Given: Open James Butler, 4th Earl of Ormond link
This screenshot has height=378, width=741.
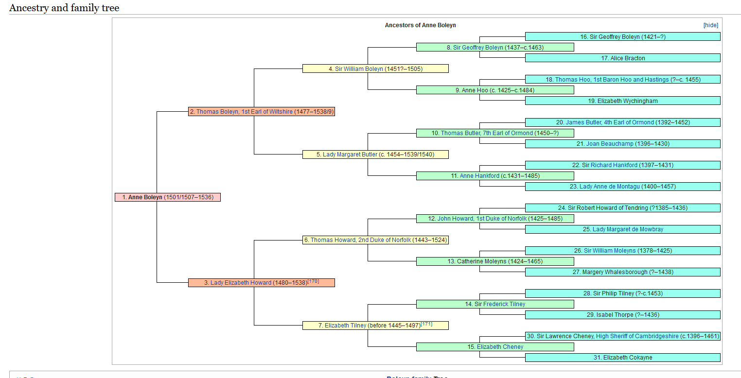Looking at the screenshot, I should pyautogui.click(x=610, y=122).
